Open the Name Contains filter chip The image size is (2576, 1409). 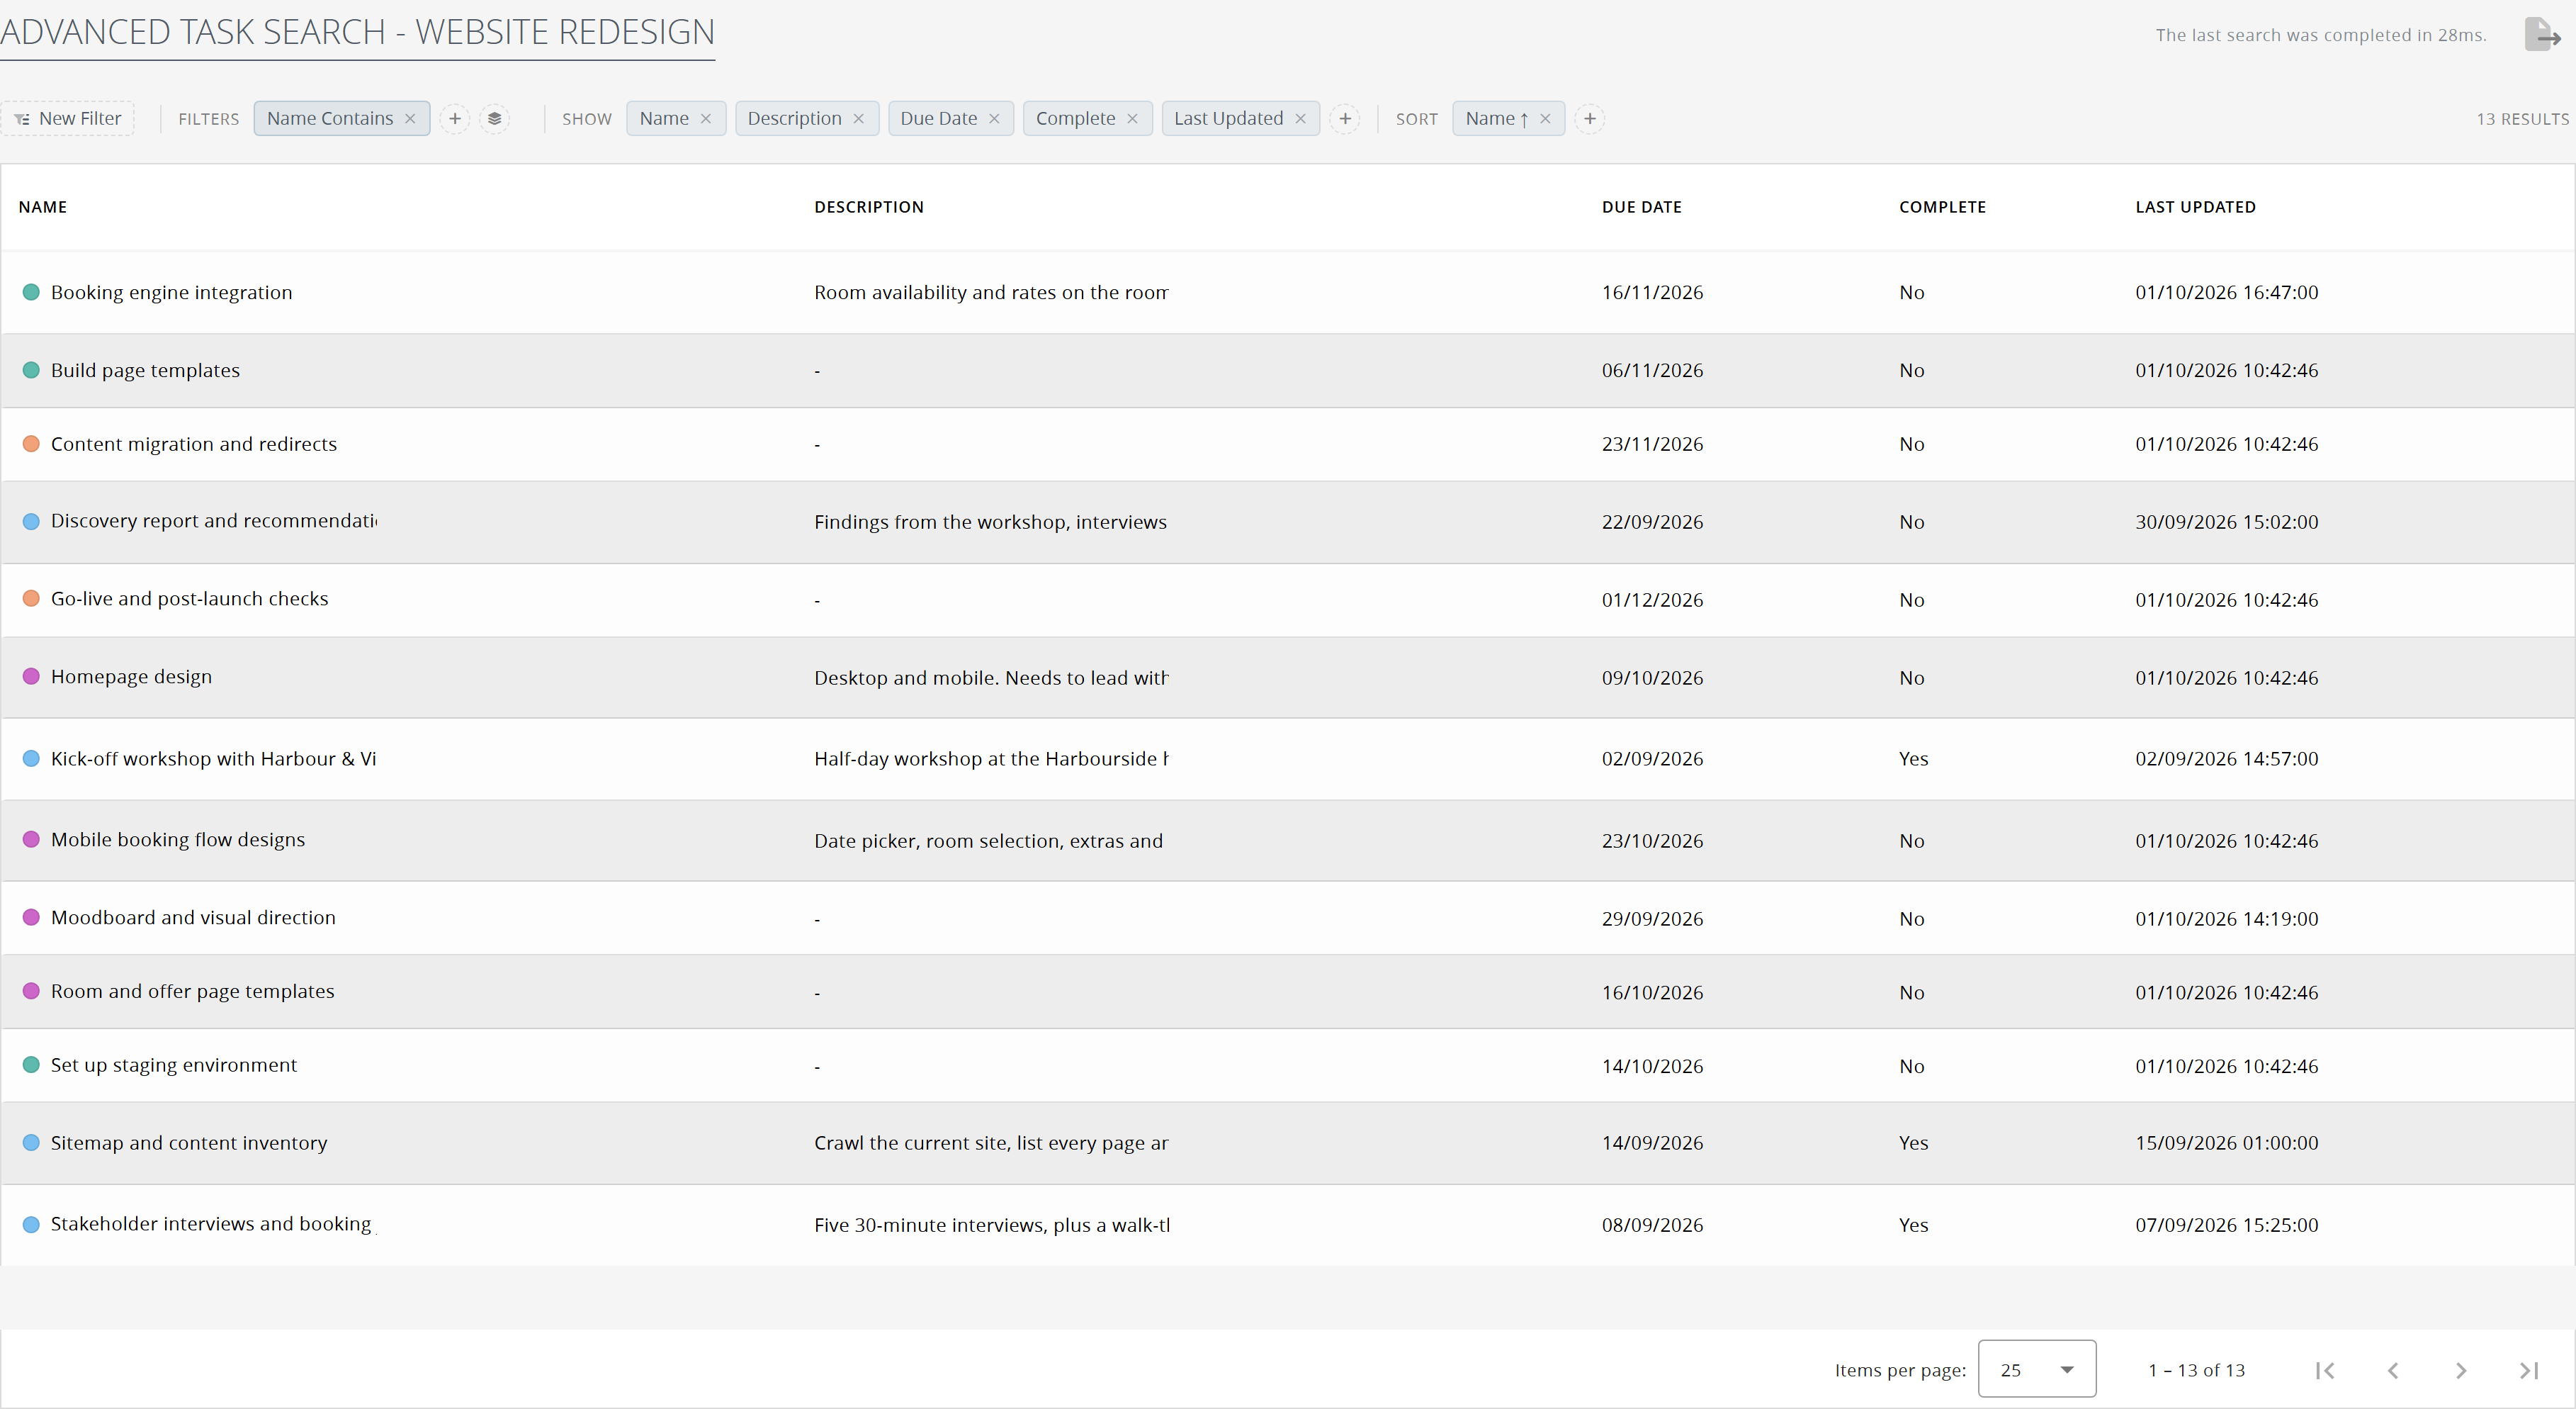329,118
